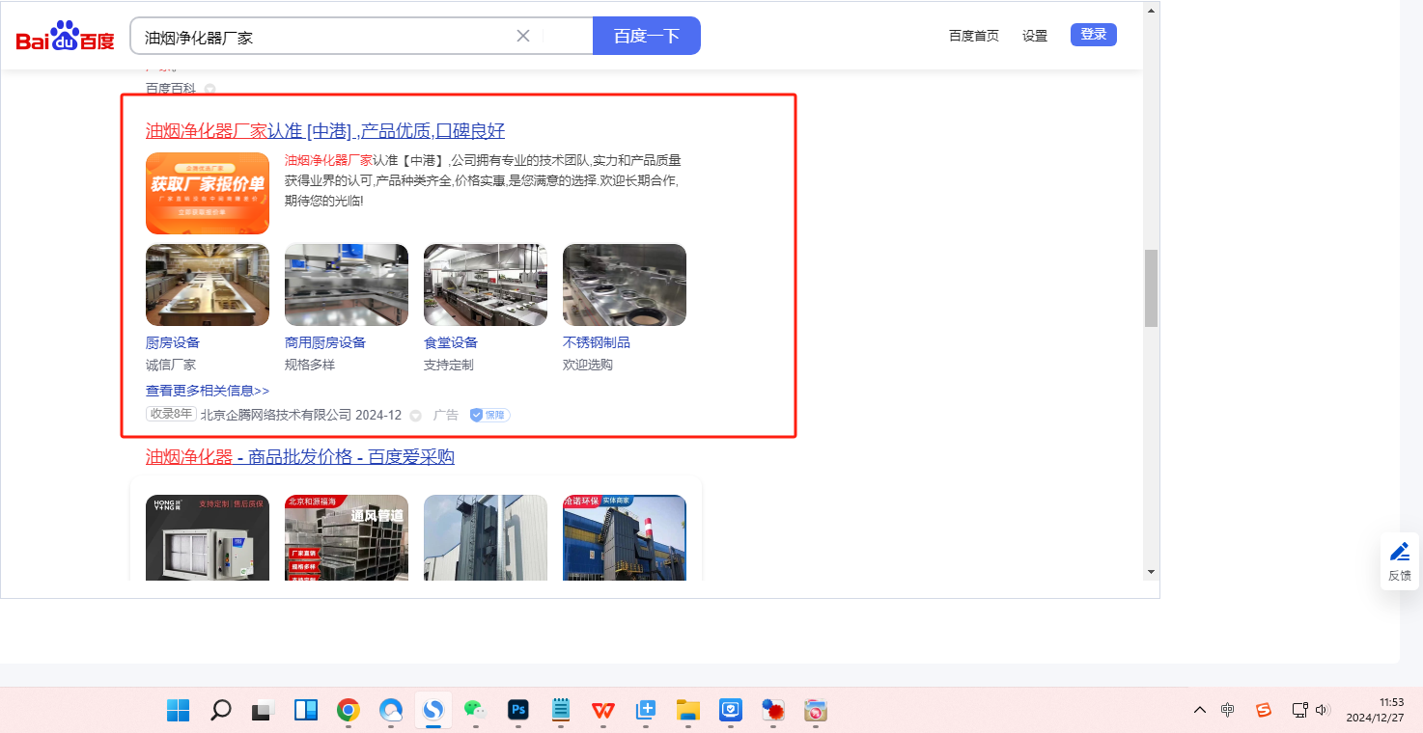Open the blue shield-monitor taskbar app
Screen dimensions: 1423x733
coord(731,711)
